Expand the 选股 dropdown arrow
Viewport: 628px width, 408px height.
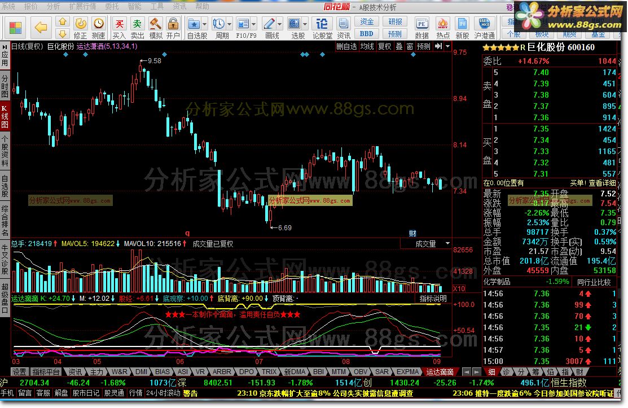click(x=305, y=24)
